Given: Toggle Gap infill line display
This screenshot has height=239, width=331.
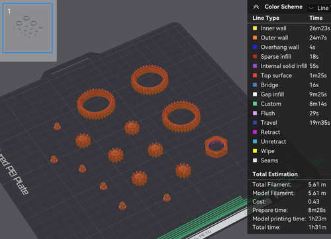Looking at the screenshot, I should click(272, 94).
